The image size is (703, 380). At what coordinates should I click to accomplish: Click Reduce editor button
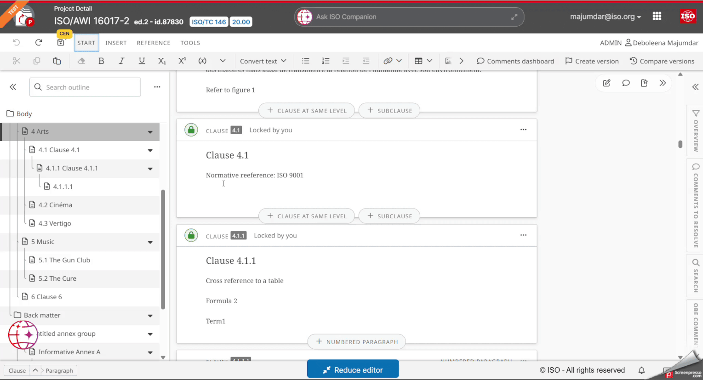point(353,369)
